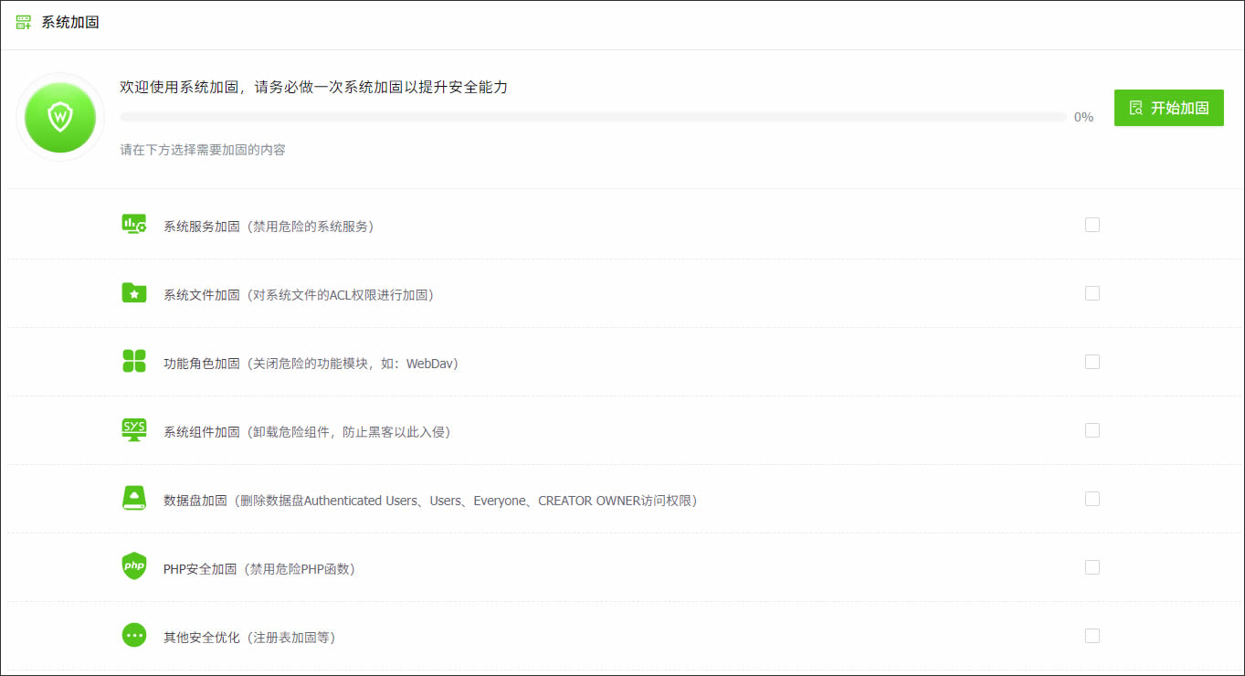Click the 系统服务加固 monitor icon

coord(134,225)
